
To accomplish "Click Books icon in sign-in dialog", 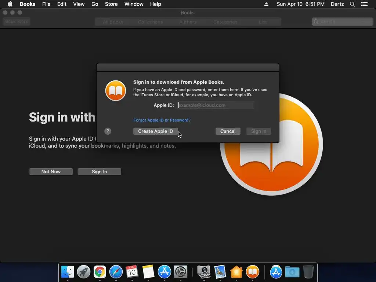I will click(116, 91).
